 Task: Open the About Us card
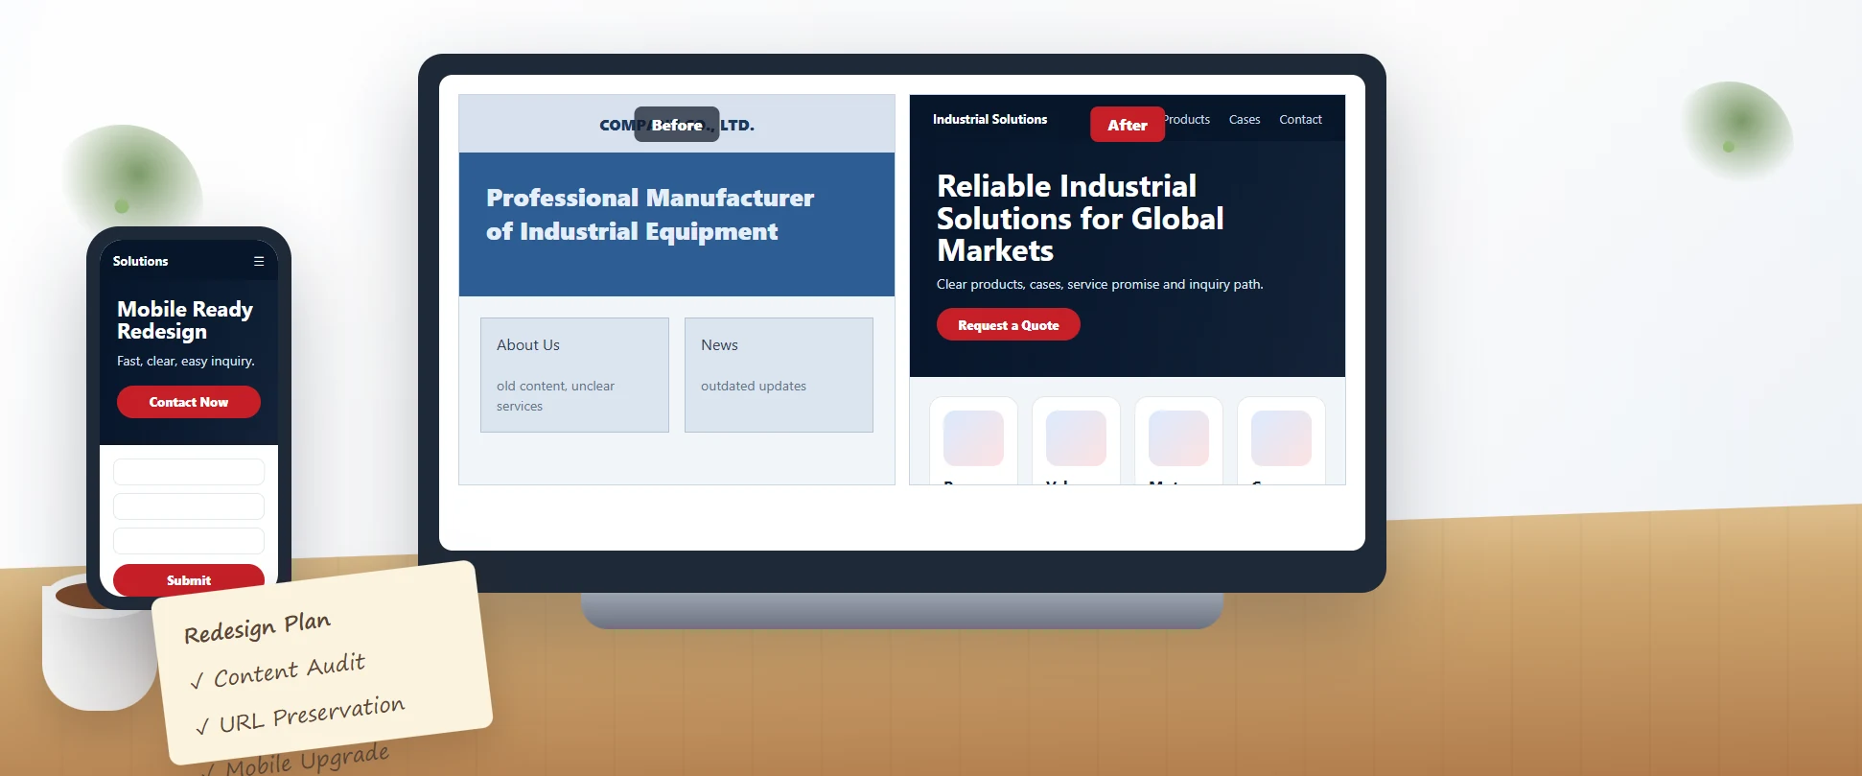tap(574, 375)
